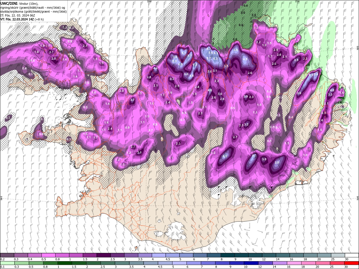This screenshot has width=359, height=269.
Task: Click the 4.0 value near east coast
Action: coord(332,90)
